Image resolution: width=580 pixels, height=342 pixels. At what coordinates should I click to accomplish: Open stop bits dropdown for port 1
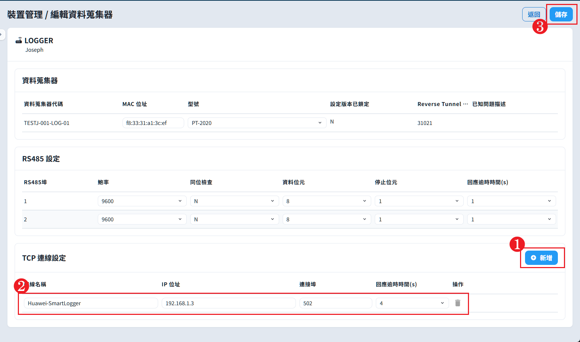pos(419,201)
